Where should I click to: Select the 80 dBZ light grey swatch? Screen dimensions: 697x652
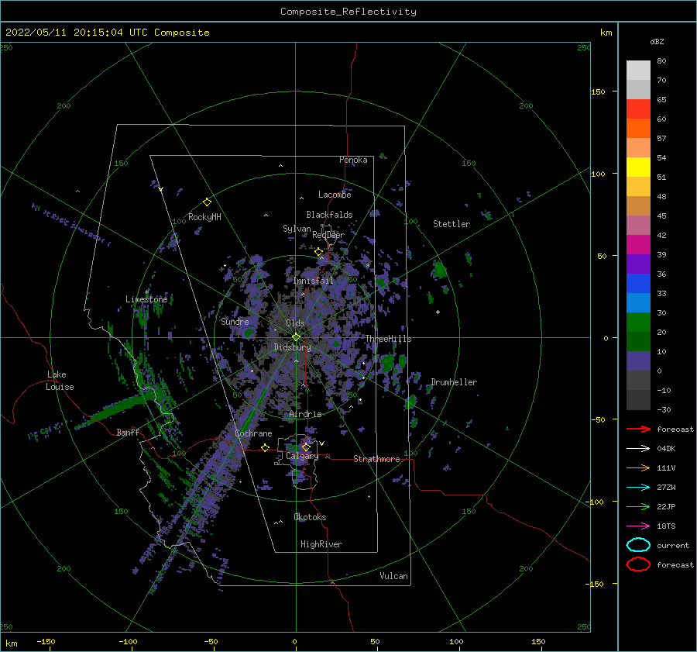[638, 70]
